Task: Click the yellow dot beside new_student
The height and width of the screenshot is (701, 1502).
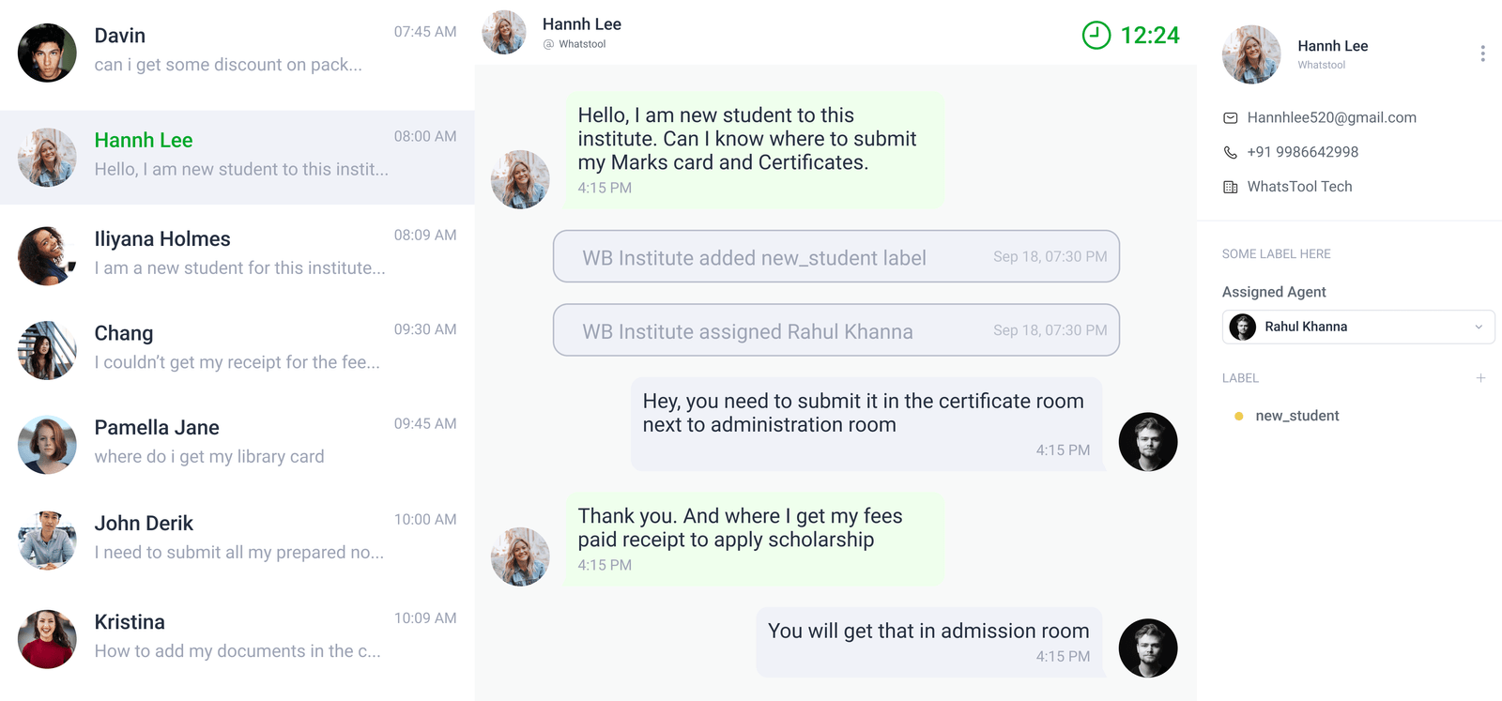Action: pyautogui.click(x=1238, y=416)
